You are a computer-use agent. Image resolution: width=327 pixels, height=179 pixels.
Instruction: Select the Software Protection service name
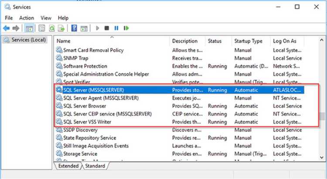click(x=85, y=66)
